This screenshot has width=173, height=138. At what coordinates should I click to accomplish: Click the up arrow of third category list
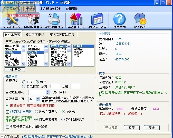[x=69, y=47]
